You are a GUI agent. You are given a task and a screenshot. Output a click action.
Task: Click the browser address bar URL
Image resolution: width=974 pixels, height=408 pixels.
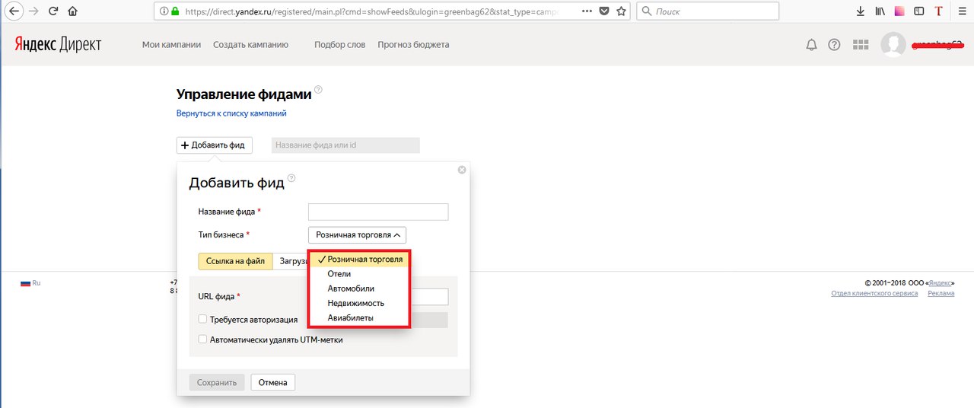373,11
